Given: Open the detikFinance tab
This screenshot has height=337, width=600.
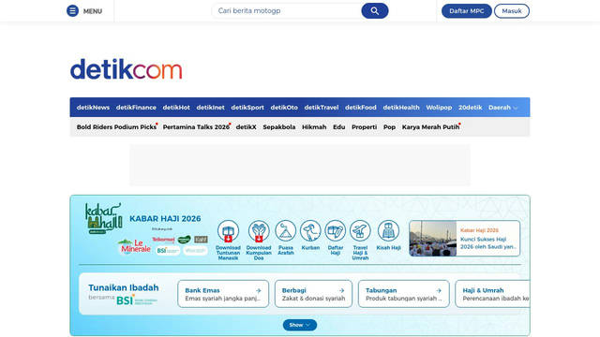Looking at the screenshot, I should pos(136,108).
